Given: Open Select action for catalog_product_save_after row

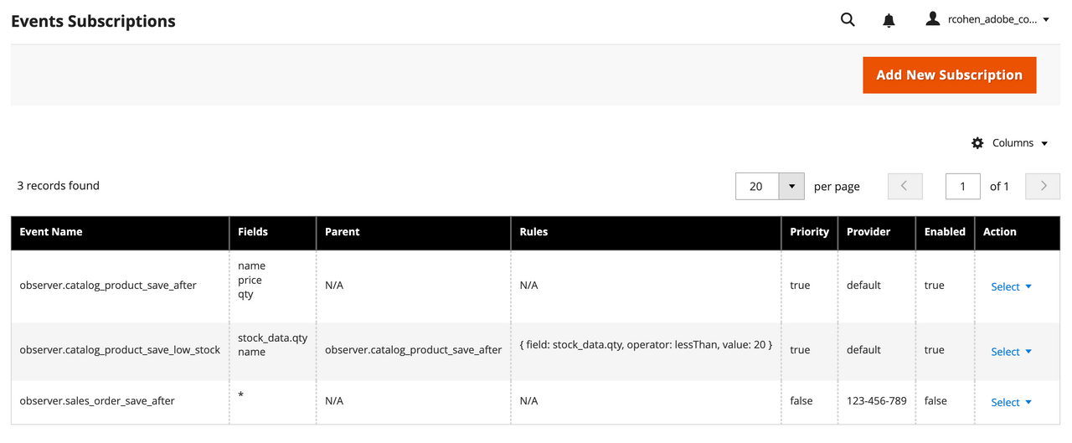Looking at the screenshot, I should coord(1011,286).
